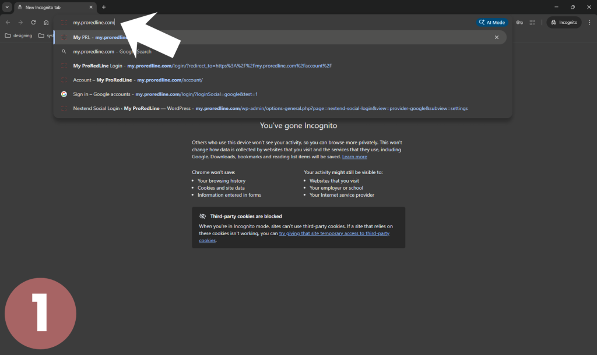597x355 pixels.
Task: Close the New Incognito tab
Action: coord(90,7)
